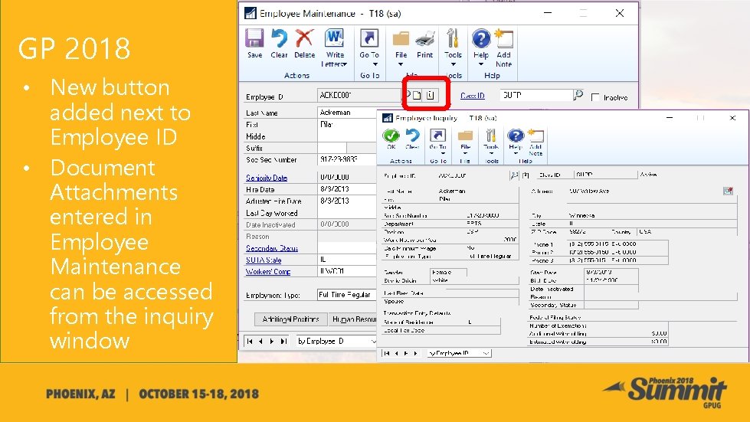
Task: Go to next record in Employee Inquiry
Action: click(x=406, y=353)
